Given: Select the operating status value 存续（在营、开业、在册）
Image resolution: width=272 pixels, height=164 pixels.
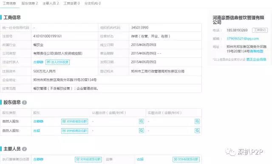Looking at the screenshot, I should click(x=150, y=36).
